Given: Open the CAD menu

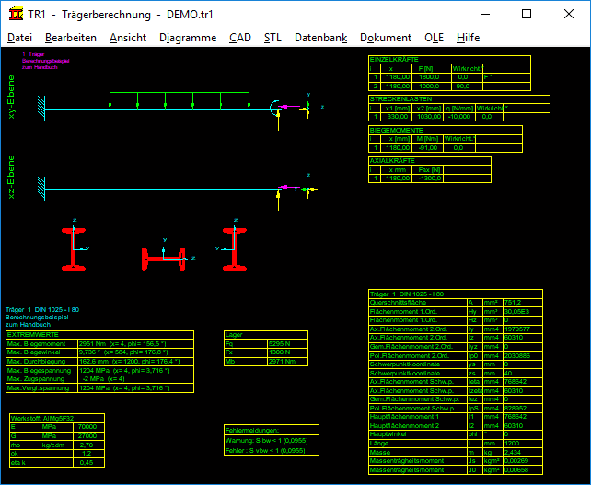Looking at the screenshot, I should [239, 38].
